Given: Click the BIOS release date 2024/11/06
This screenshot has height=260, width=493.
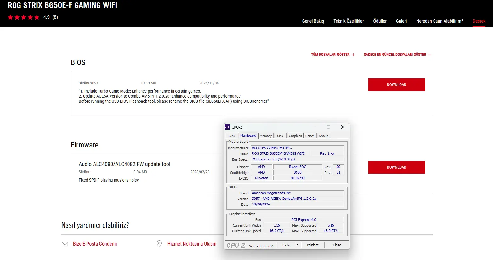Looking at the screenshot, I should 209,83.
